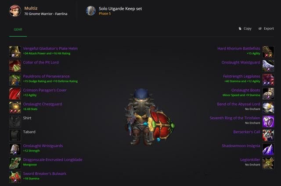Click the Crimson Paragon's Cover cloak icon
The image size is (281, 186).
coord(15,94)
